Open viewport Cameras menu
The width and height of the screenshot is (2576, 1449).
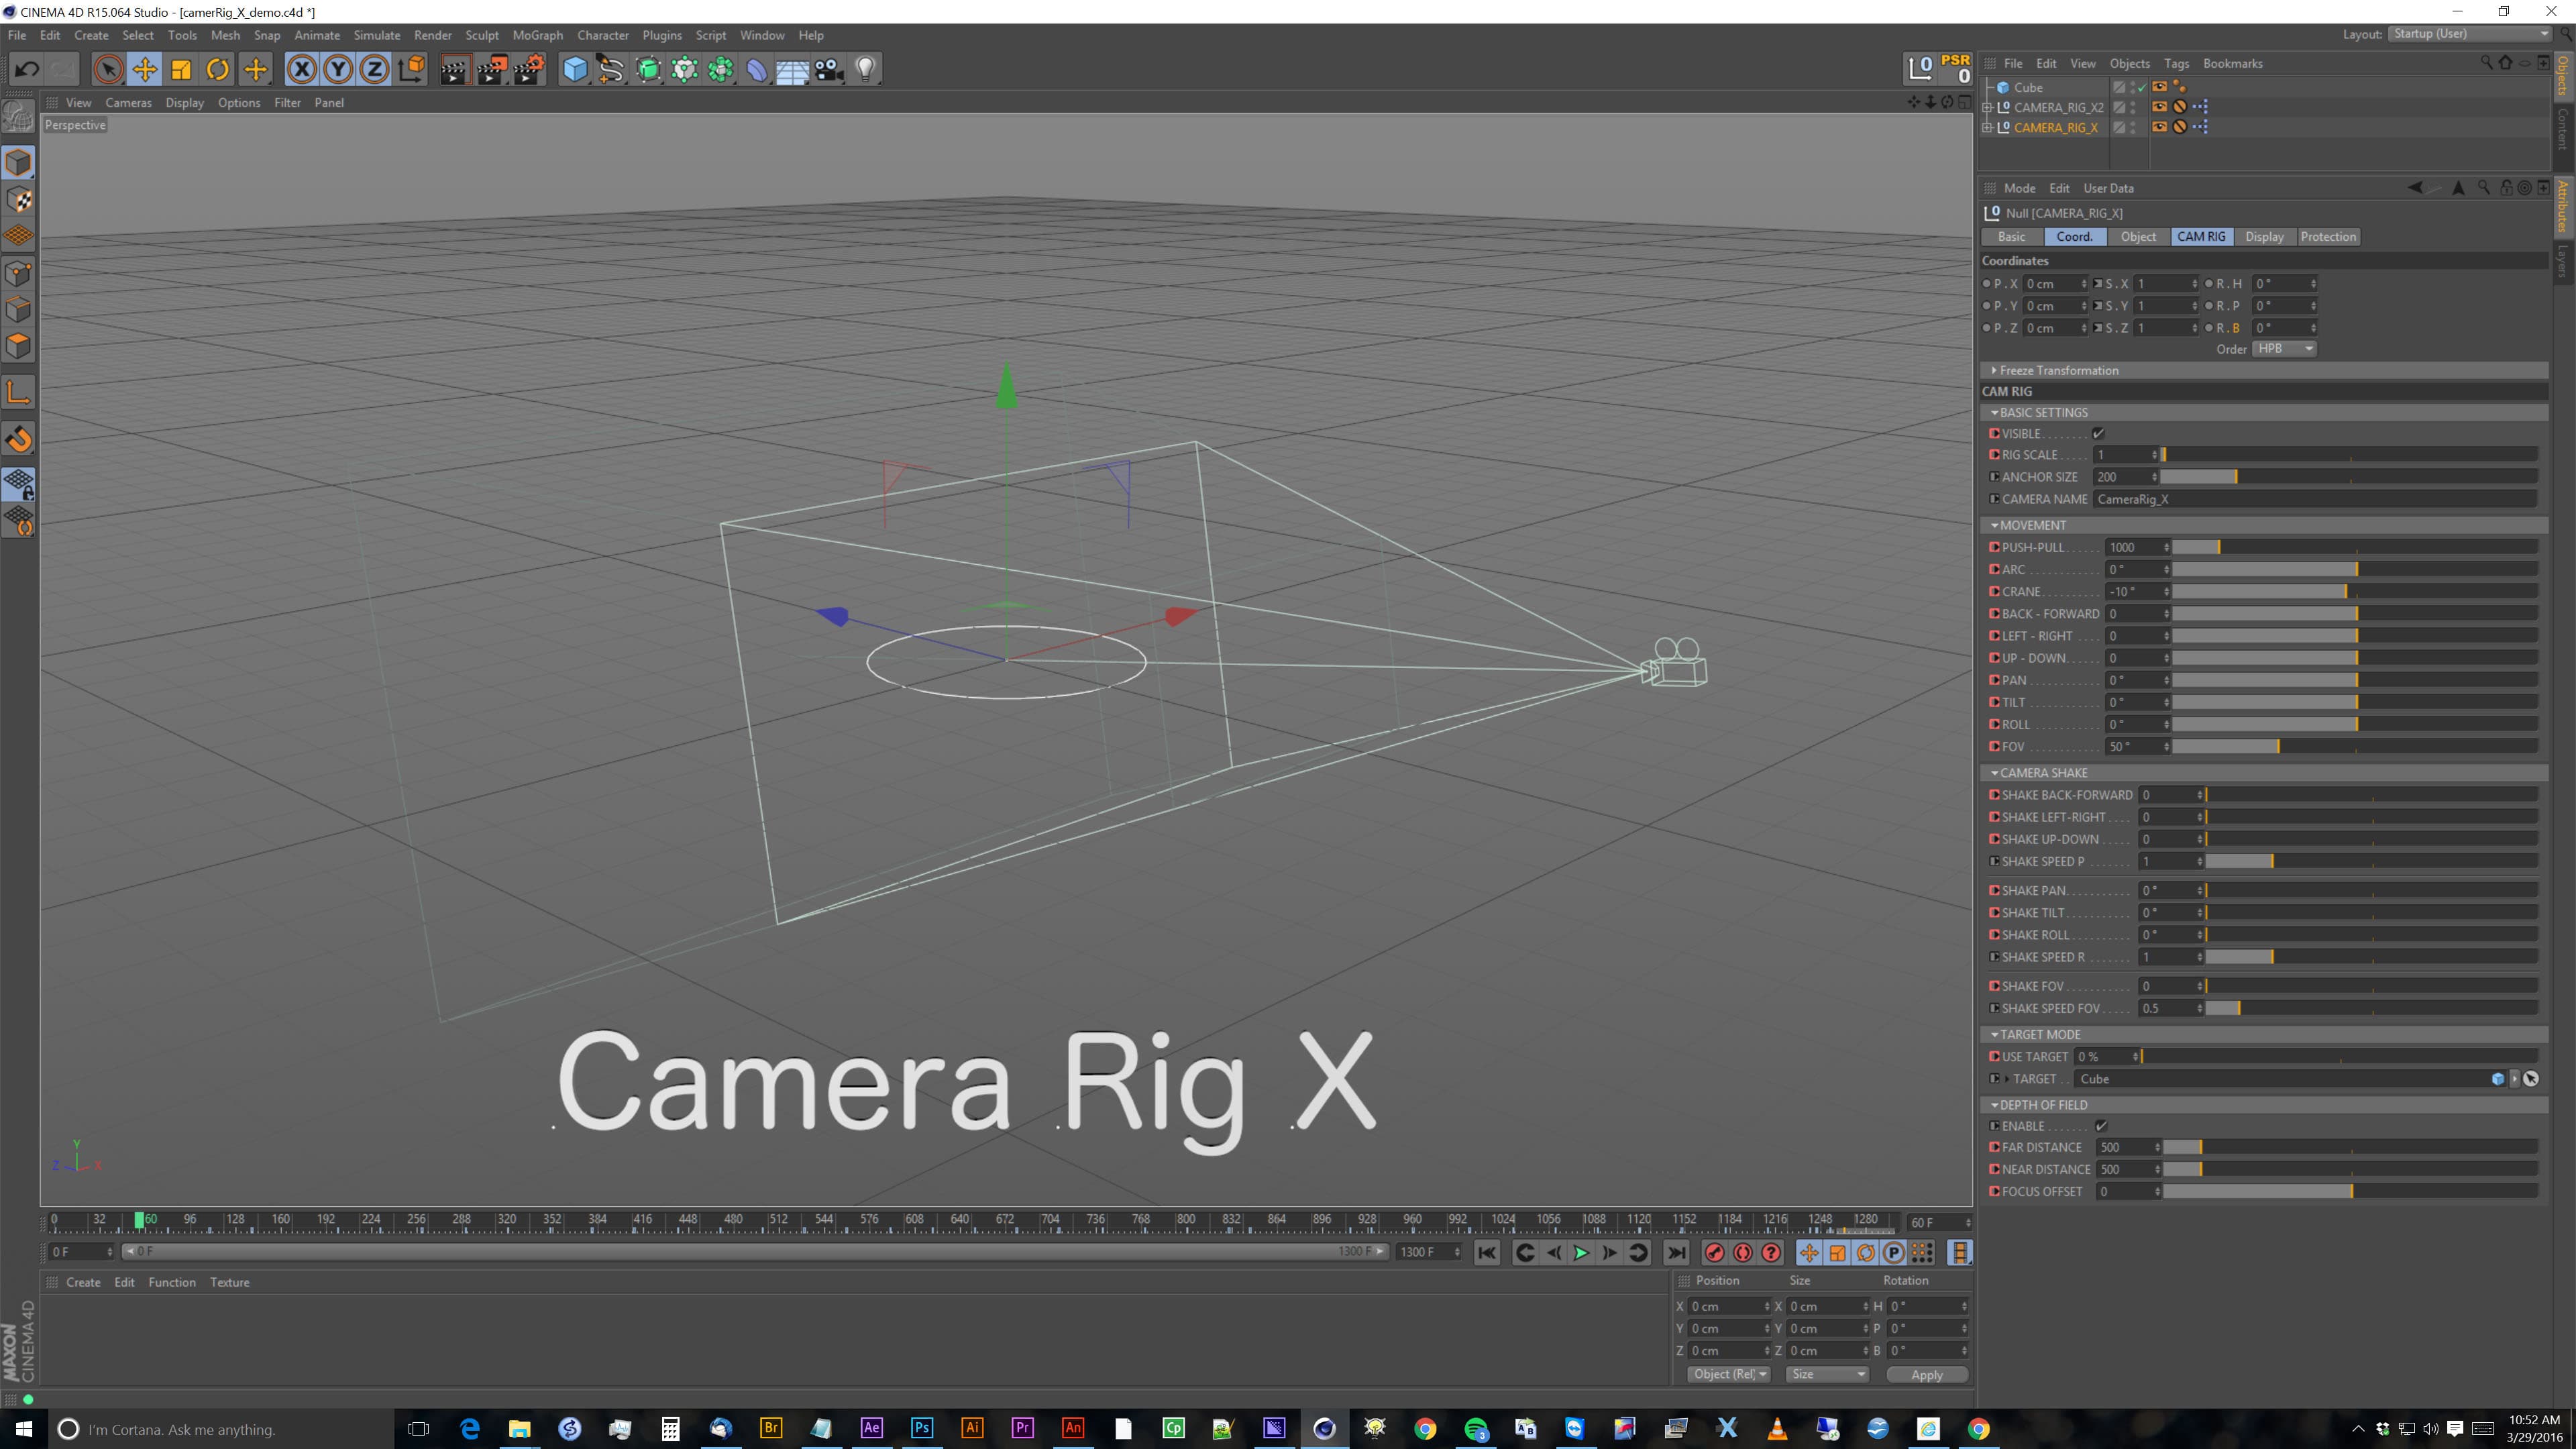click(x=128, y=102)
